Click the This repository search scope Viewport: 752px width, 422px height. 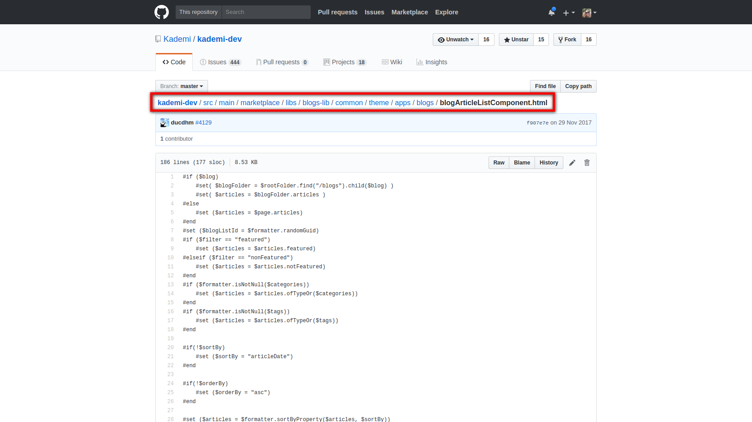pyautogui.click(x=198, y=12)
